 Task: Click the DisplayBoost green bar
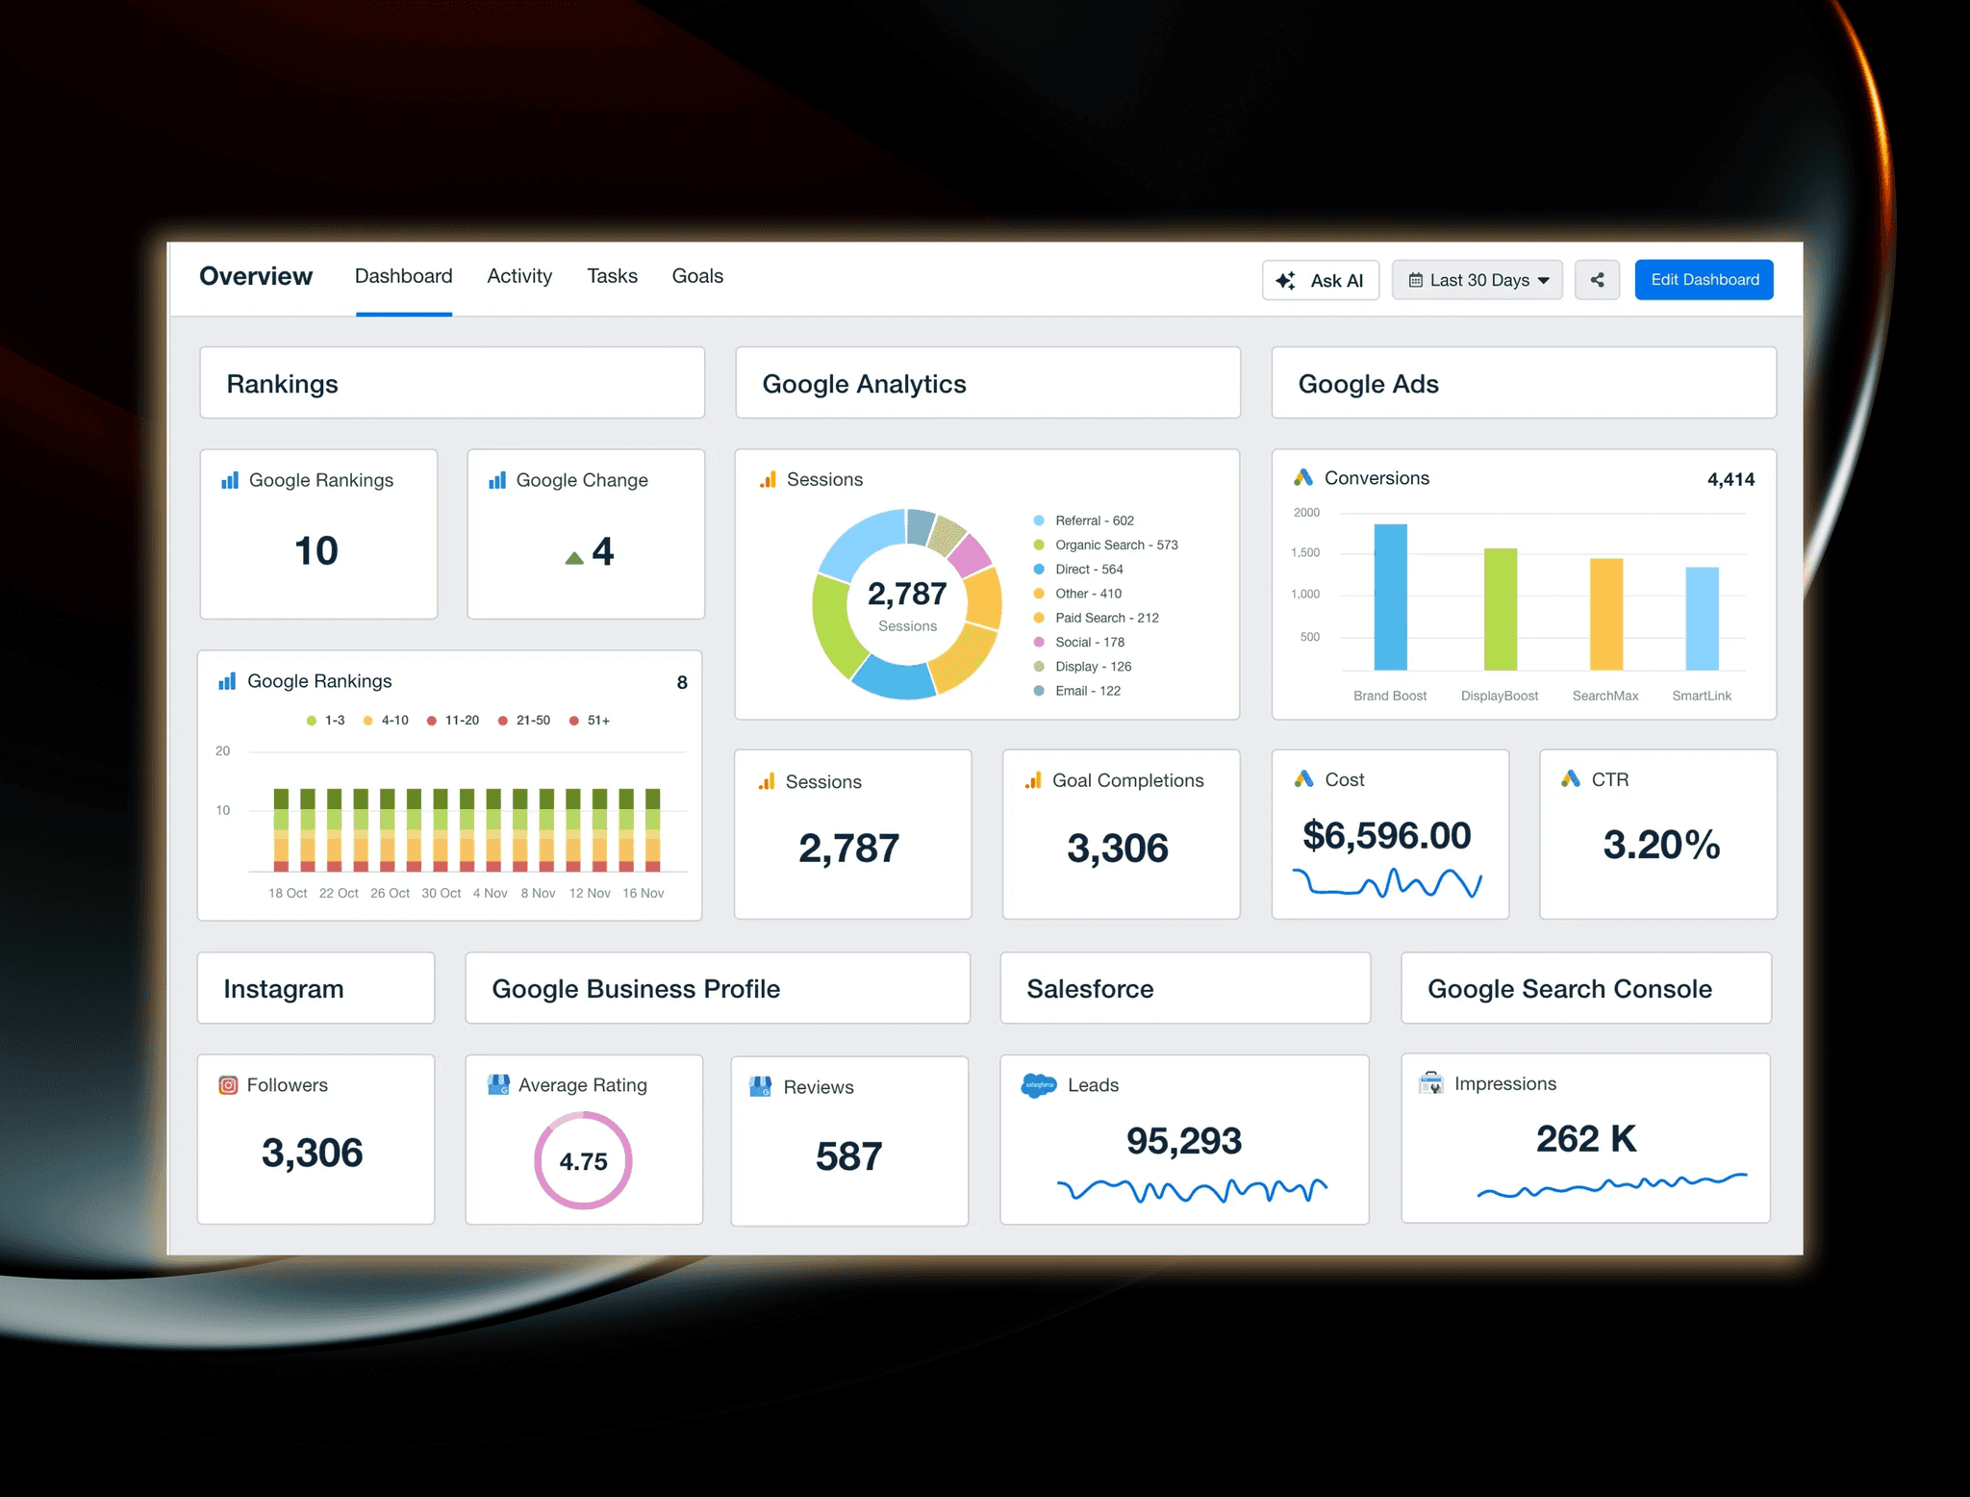click(x=1501, y=610)
